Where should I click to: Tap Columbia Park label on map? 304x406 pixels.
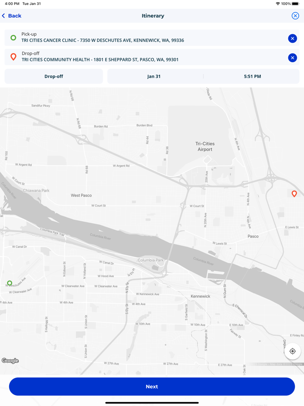151,260
